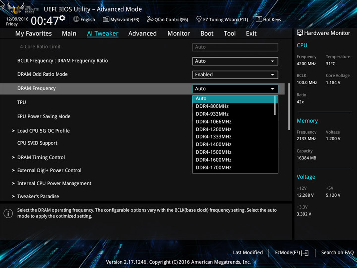Open BCLK Frequency : DRAM Frequency Ratio dropdown
357x268 pixels.
tap(235, 61)
